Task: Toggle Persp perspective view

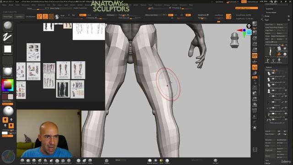Action: click(255, 56)
